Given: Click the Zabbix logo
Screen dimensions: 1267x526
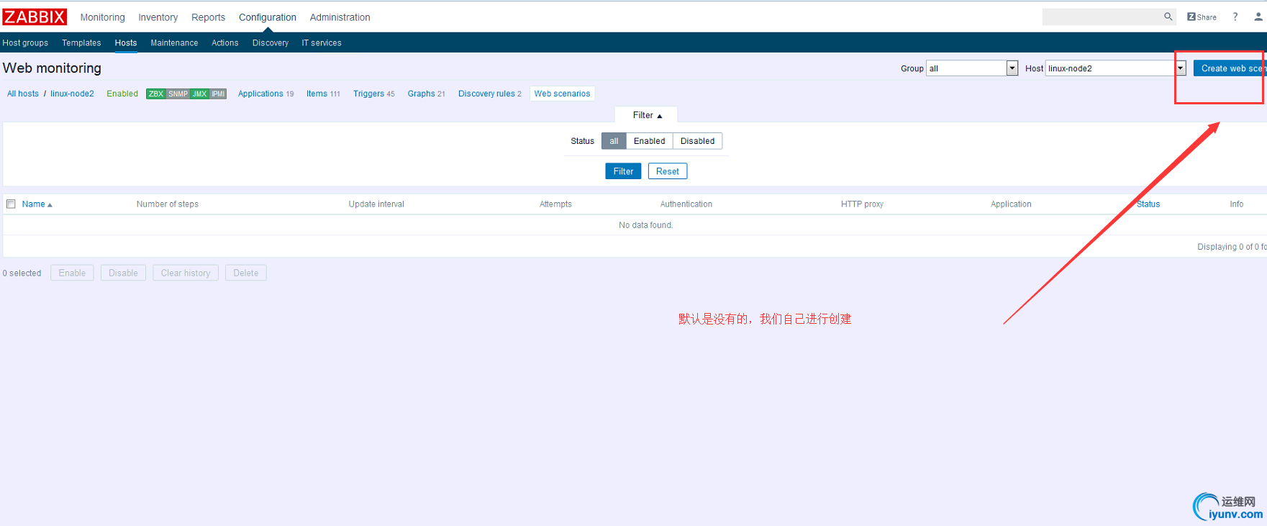Looking at the screenshot, I should pos(35,17).
